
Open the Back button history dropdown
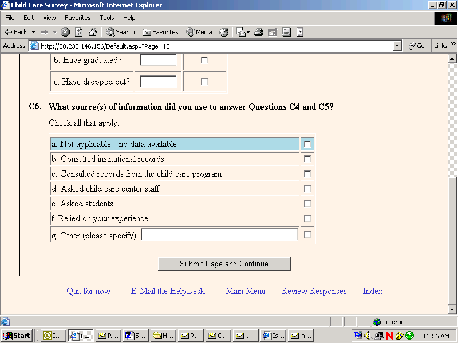coord(34,32)
